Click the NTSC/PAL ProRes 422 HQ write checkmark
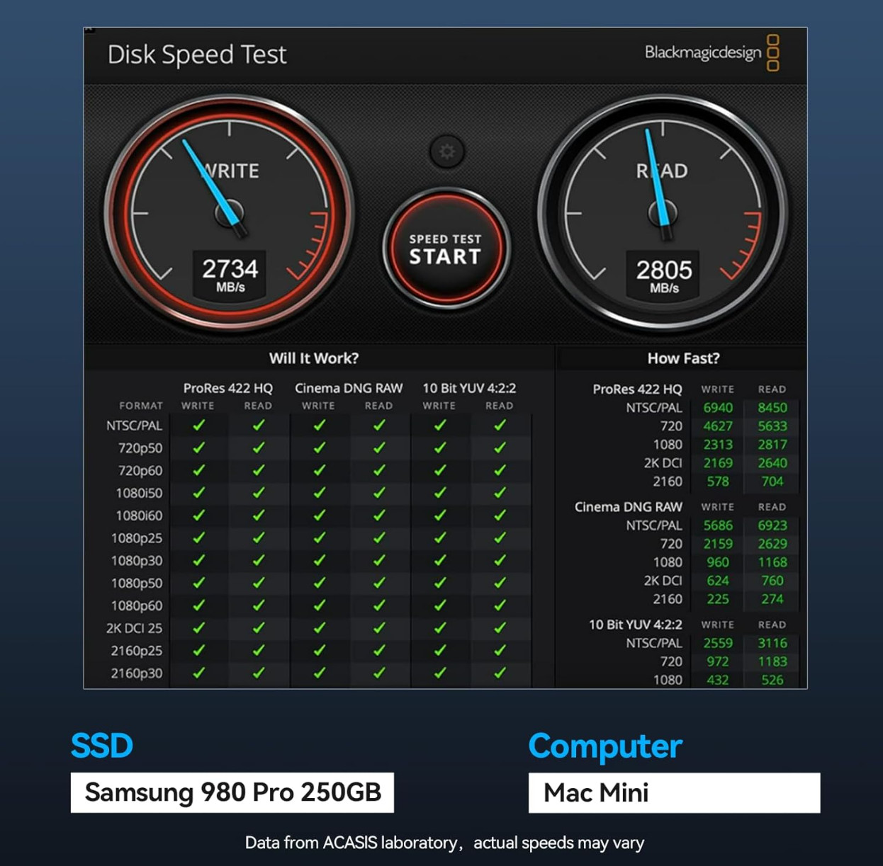 coord(198,425)
